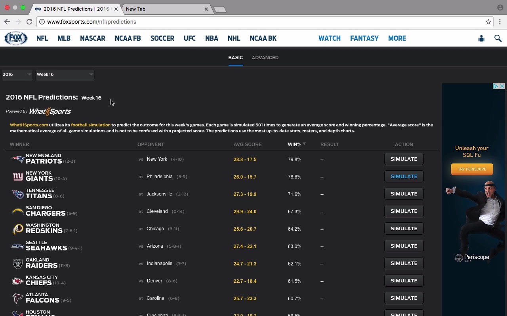Open the NASCAR section in the navigation
This screenshot has width=507, height=316.
pos(92,38)
